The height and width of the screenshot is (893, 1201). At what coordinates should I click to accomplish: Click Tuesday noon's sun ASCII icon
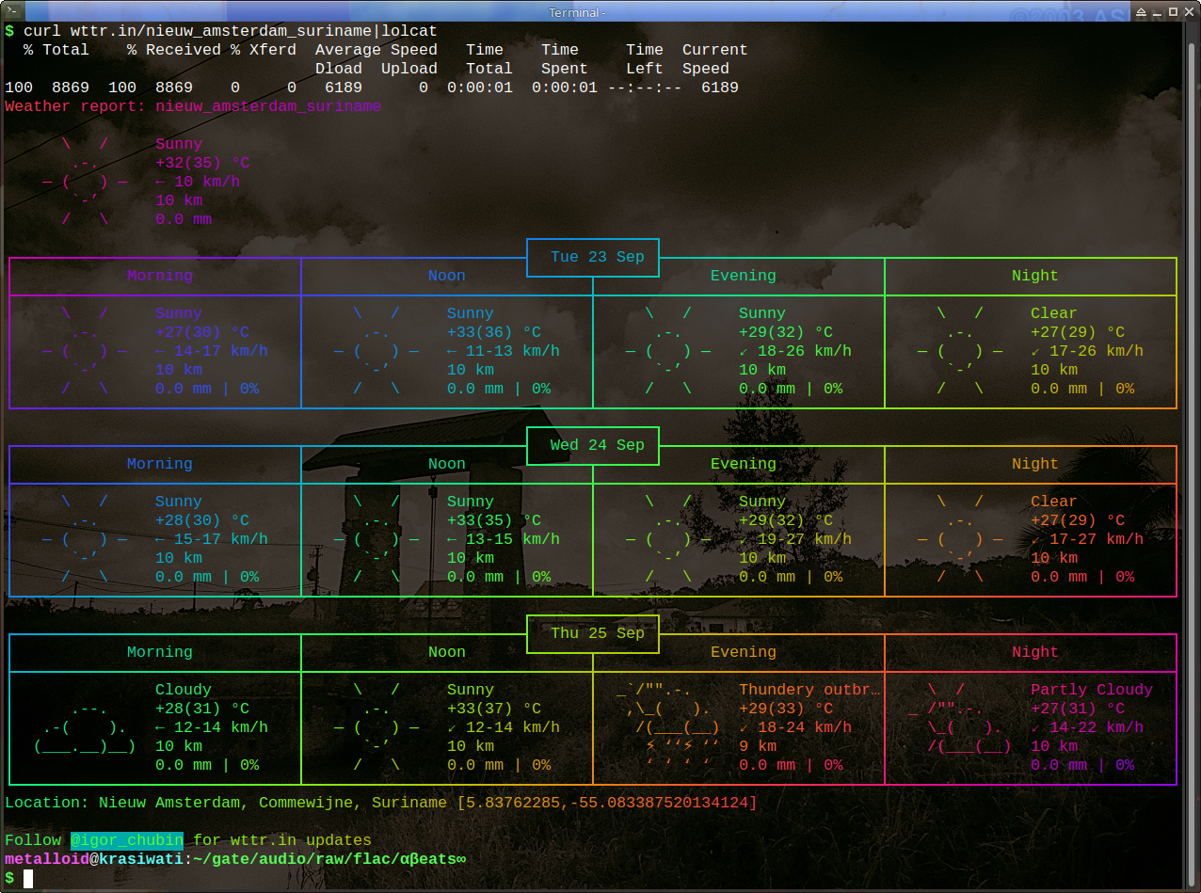pos(376,351)
